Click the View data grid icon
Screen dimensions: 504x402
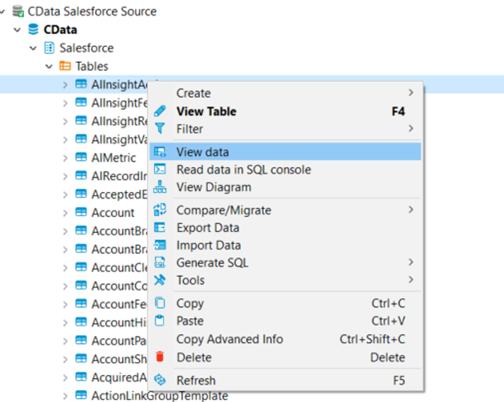[160, 152]
